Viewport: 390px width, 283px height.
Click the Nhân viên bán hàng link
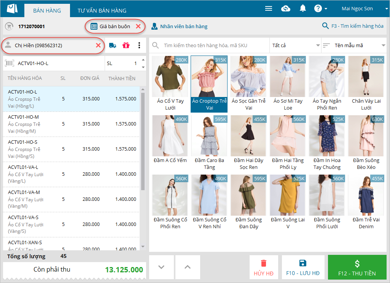click(184, 26)
